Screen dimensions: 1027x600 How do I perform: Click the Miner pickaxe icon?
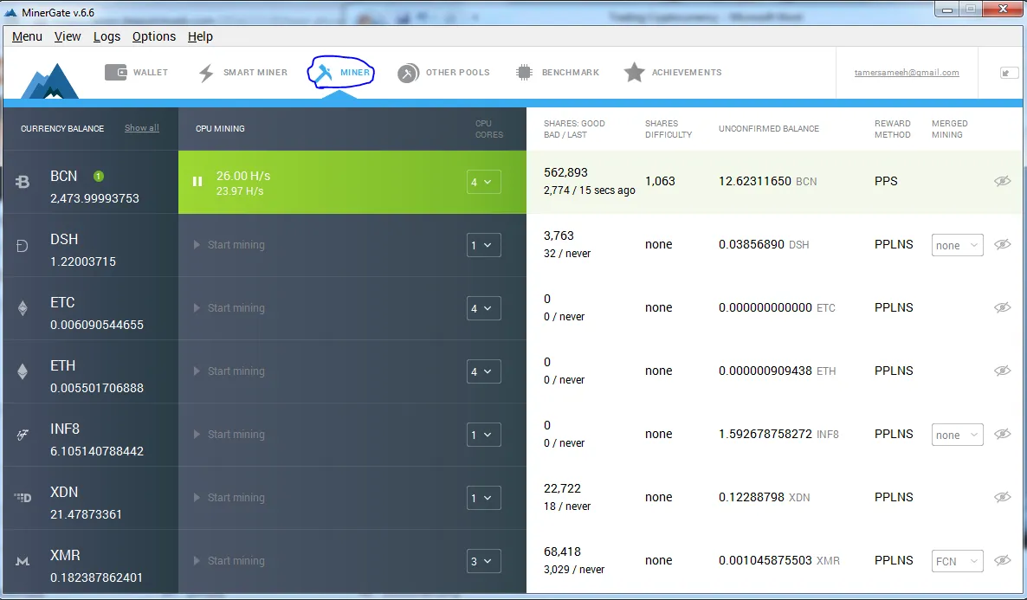pyautogui.click(x=324, y=73)
